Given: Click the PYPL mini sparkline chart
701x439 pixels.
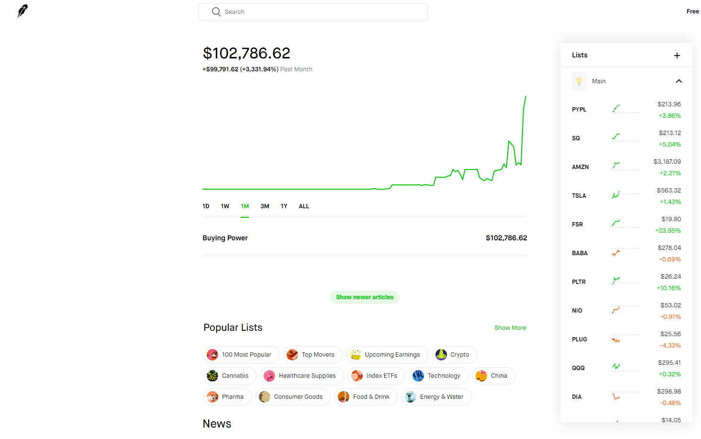Looking at the screenshot, I should click(625, 109).
